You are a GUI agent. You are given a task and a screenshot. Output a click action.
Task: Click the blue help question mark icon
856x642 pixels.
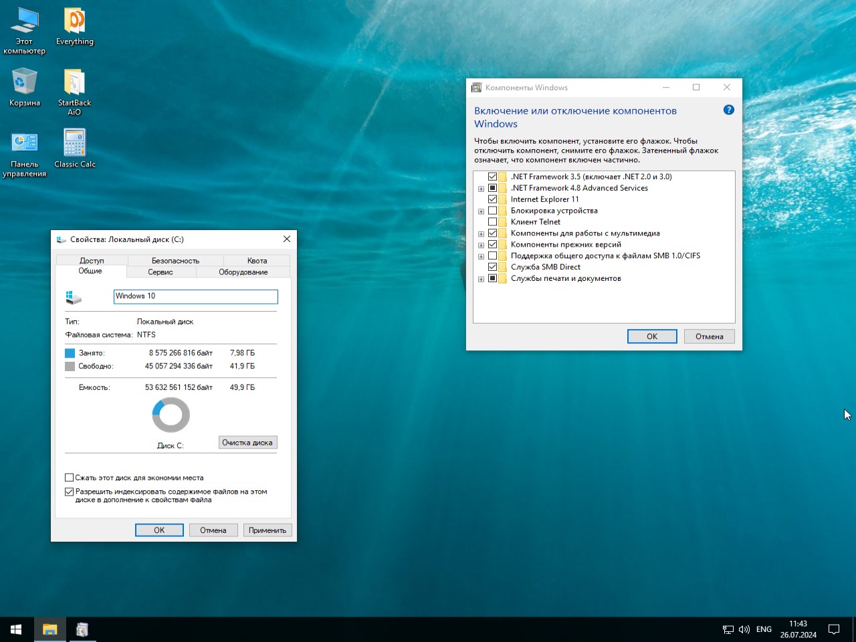pyautogui.click(x=729, y=110)
